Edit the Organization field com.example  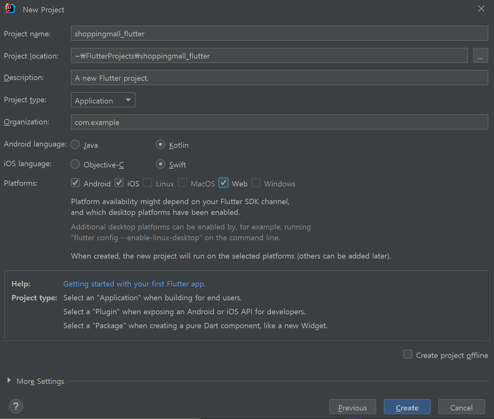coord(279,122)
